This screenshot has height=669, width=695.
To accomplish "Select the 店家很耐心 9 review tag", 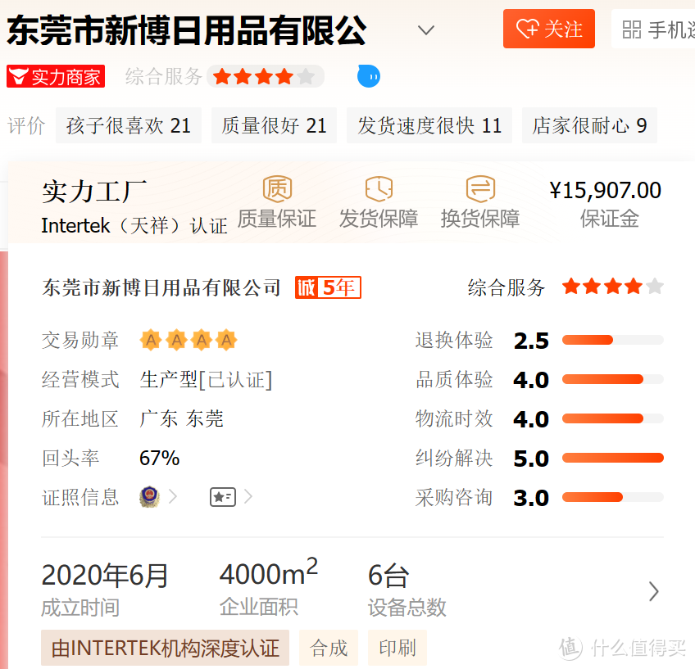I will click(x=589, y=126).
